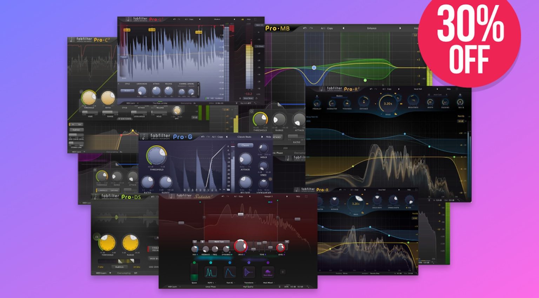This screenshot has height=298, width=539.
Task: Select the green band handle in Pro-MB
Action: point(365,80)
